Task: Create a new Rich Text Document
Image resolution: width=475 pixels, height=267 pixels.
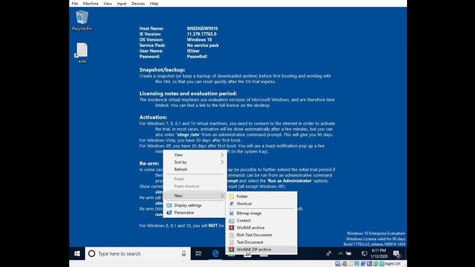Action: coord(262,235)
